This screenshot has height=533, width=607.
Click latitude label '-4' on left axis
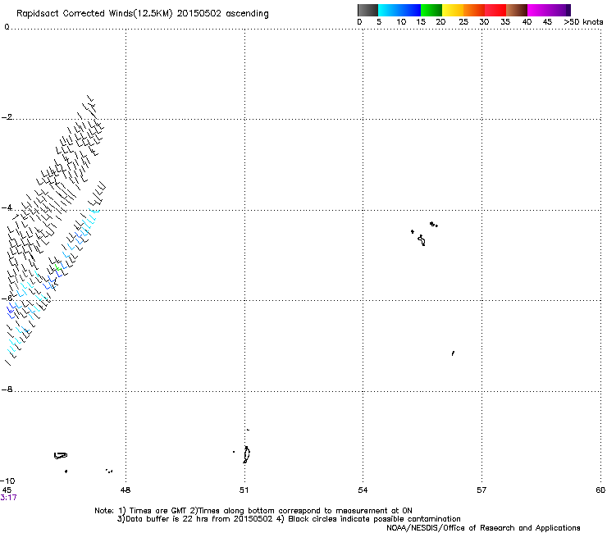click(7, 207)
